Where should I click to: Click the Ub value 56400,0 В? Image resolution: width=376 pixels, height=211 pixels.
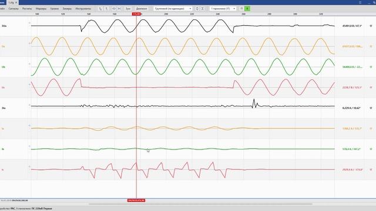pyautogui.click(x=352, y=67)
